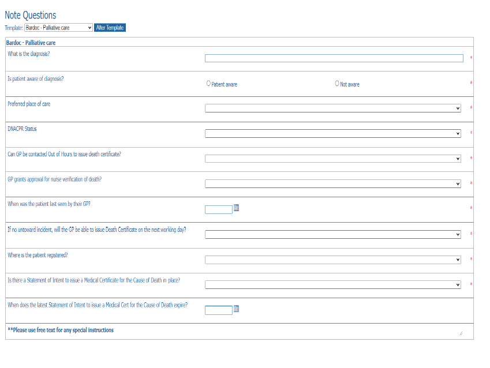Click the Note Questions page heading

[31, 16]
